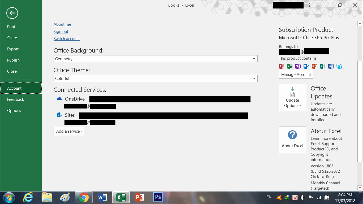The height and width of the screenshot is (204, 363).
Task: Select Publish in the backstage menu
Action: (x=21, y=60)
